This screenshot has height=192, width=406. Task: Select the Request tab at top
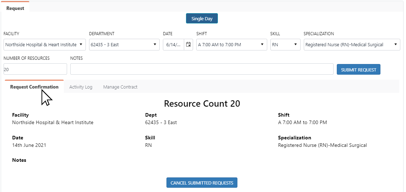(15, 8)
